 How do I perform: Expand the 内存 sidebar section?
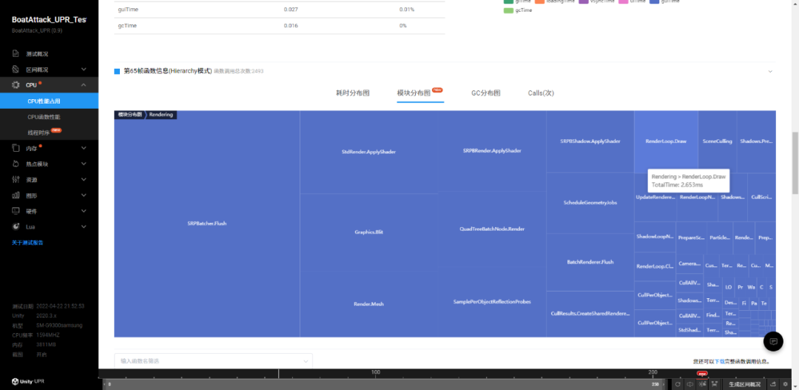click(84, 148)
